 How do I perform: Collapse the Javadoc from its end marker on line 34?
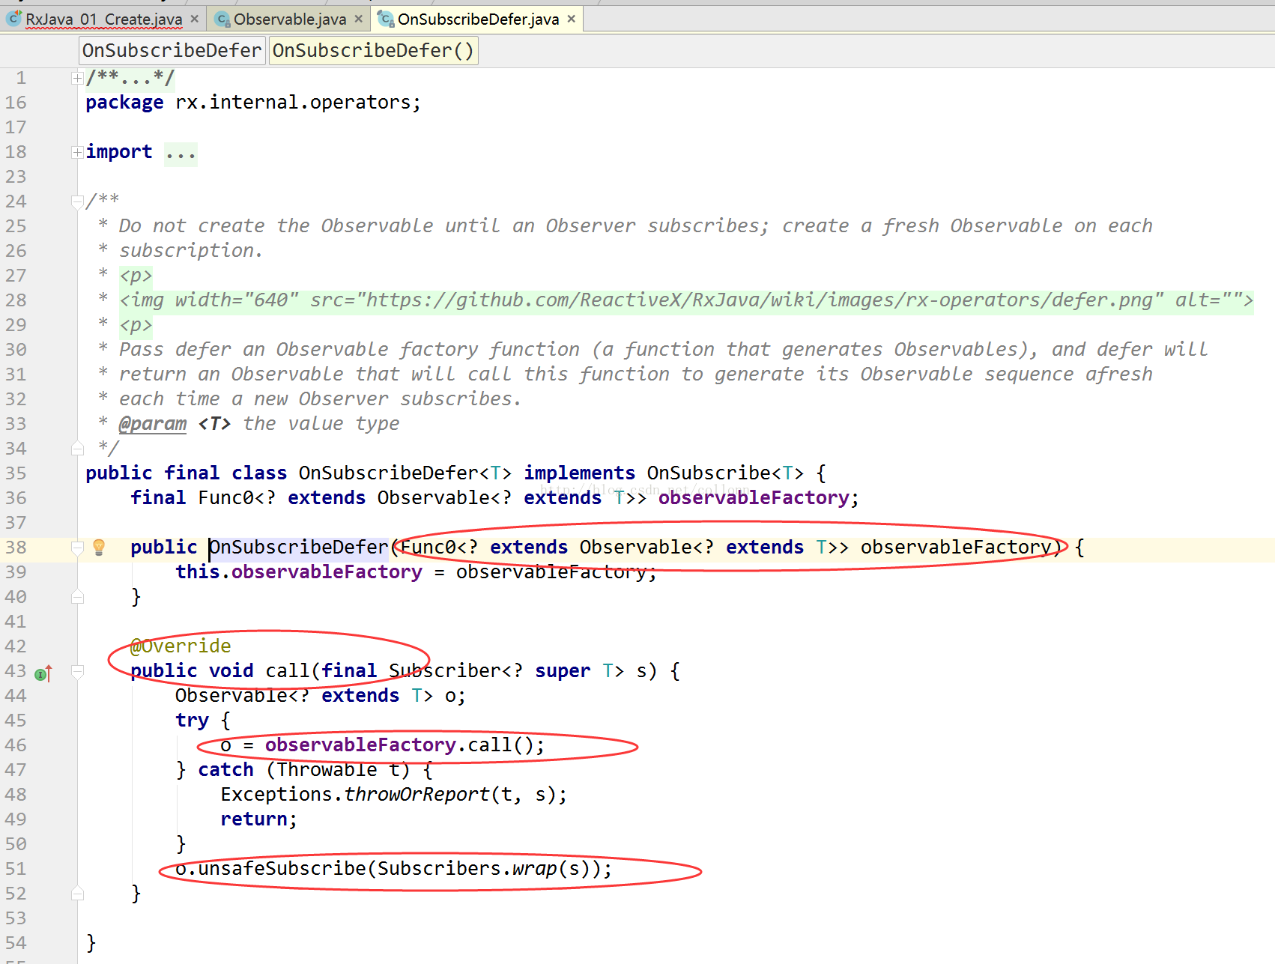(x=77, y=449)
